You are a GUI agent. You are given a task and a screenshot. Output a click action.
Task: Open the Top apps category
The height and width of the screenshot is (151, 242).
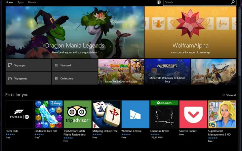(x=28, y=65)
